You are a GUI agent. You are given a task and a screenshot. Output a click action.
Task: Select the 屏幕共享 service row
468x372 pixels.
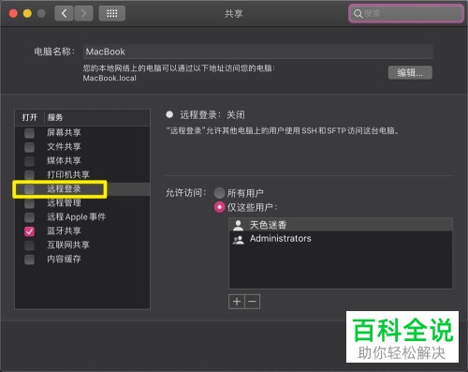pos(82,133)
